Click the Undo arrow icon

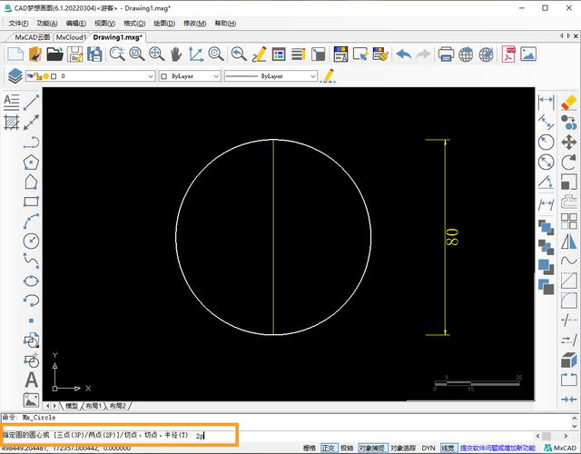tap(403, 54)
